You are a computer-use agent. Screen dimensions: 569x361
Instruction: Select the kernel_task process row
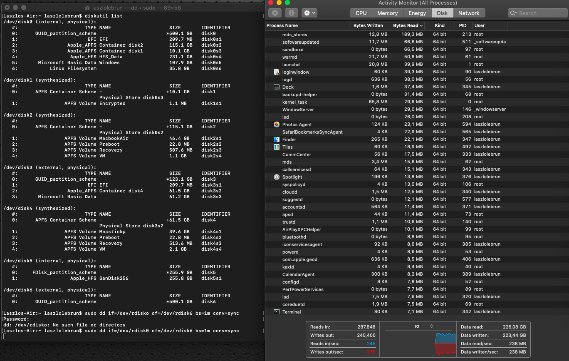[x=417, y=102]
